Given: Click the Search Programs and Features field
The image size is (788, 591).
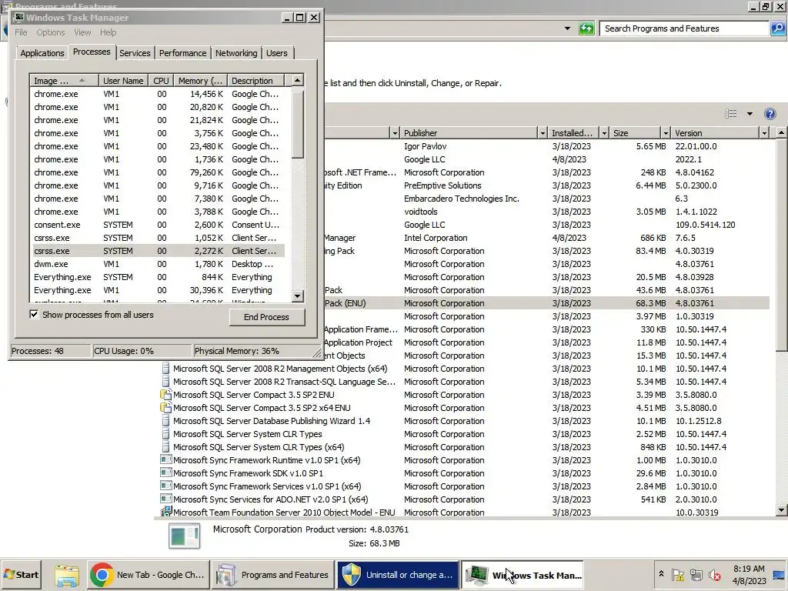Looking at the screenshot, I should pyautogui.click(x=685, y=28).
